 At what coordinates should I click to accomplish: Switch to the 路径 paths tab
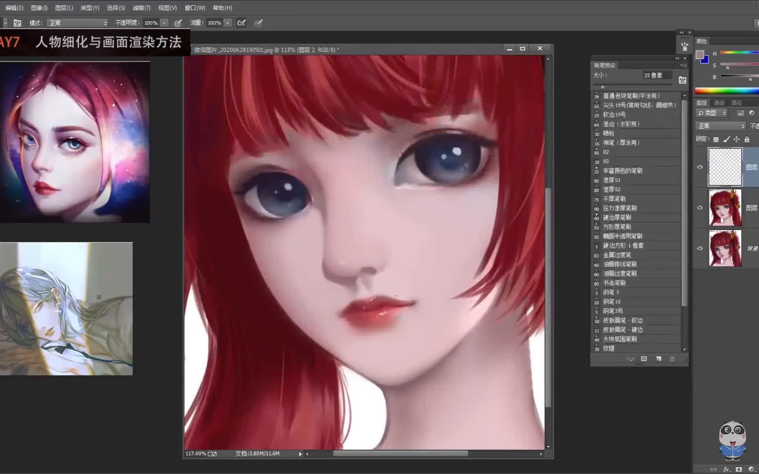[737, 103]
